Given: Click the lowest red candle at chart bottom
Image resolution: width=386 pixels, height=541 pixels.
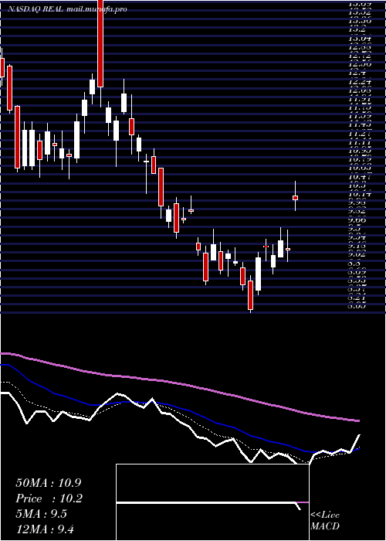Looking at the screenshot, I should coord(250,294).
